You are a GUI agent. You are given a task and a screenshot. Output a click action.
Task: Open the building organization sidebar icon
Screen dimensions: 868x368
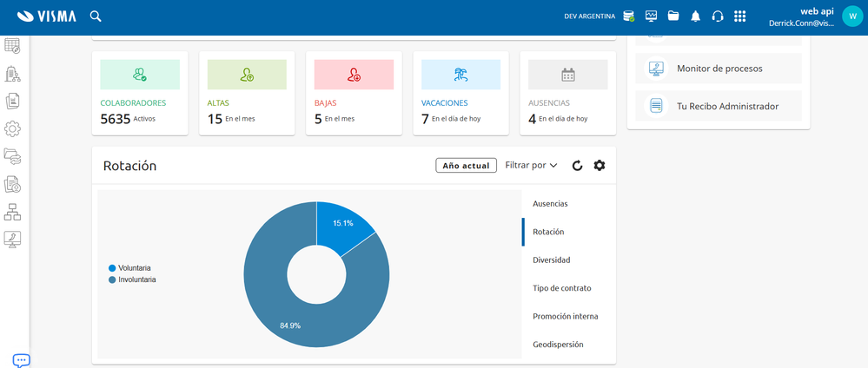(12, 74)
